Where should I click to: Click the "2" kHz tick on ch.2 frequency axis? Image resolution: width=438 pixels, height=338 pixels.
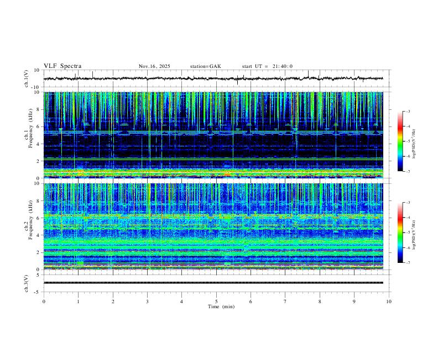tap(39, 252)
